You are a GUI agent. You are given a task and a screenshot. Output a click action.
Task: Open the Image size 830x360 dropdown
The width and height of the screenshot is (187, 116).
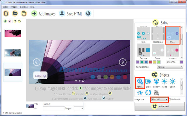160,99
